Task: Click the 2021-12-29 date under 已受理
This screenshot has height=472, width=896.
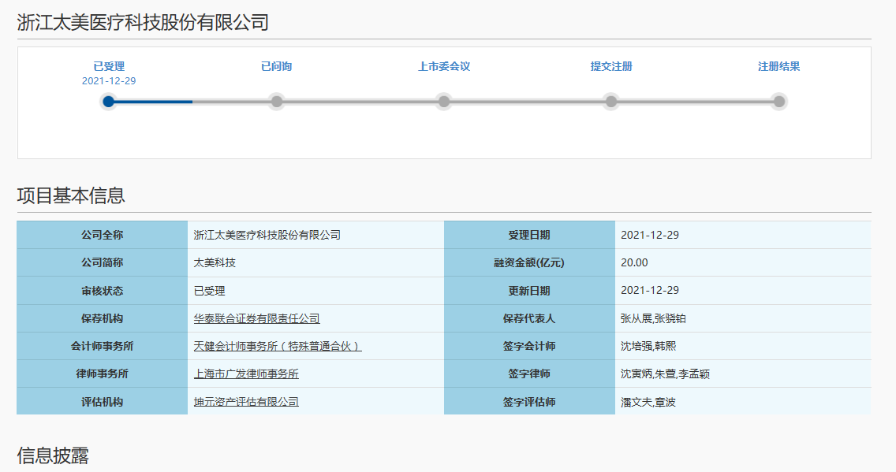Action: tap(109, 81)
